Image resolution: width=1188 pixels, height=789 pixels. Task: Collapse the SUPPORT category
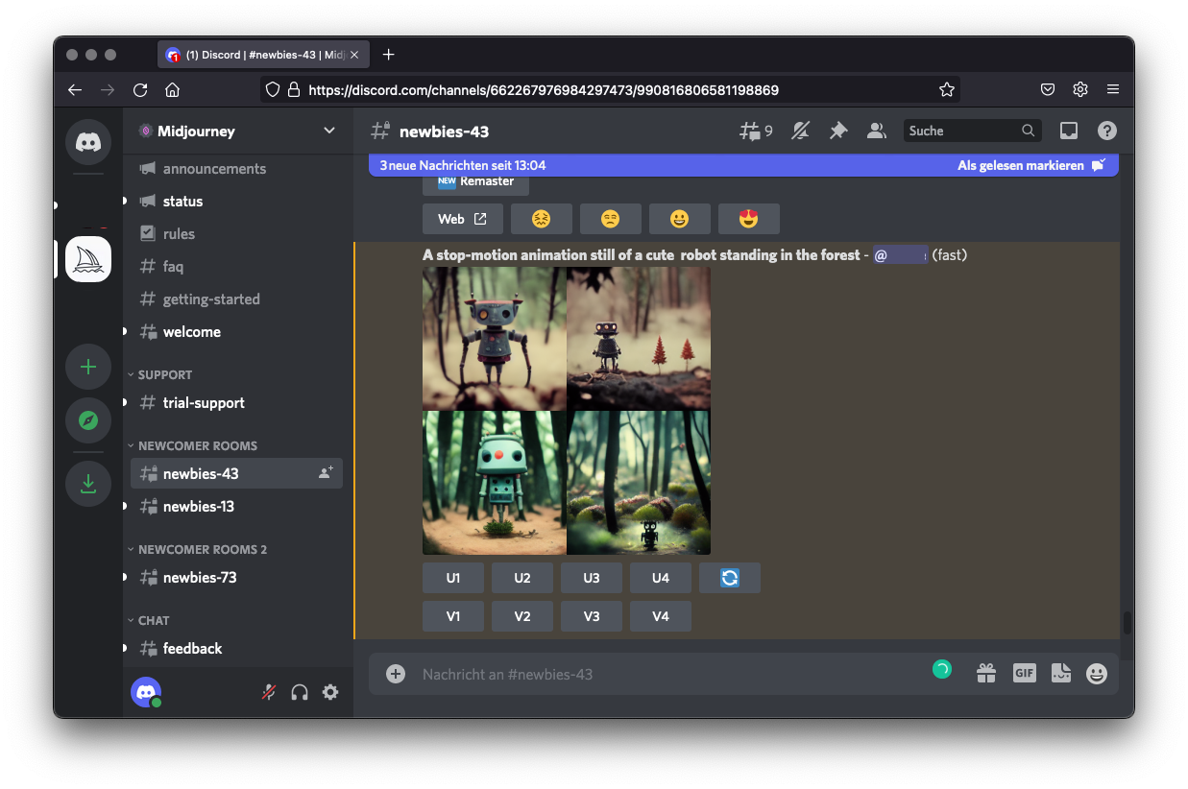pyautogui.click(x=164, y=374)
